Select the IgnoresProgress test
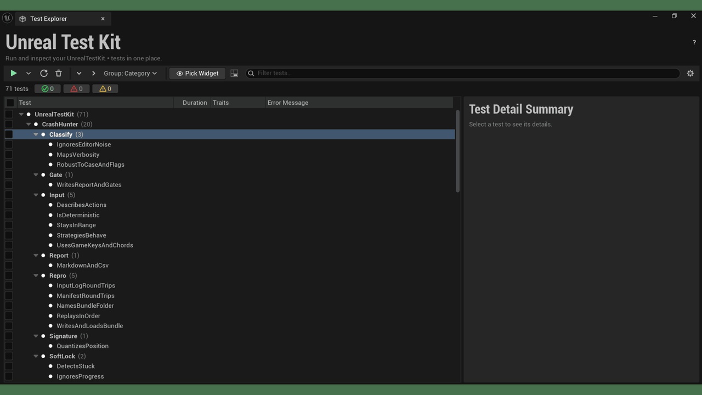 click(80, 376)
